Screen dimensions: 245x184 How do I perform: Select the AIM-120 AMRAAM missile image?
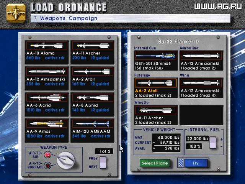tap(93, 123)
